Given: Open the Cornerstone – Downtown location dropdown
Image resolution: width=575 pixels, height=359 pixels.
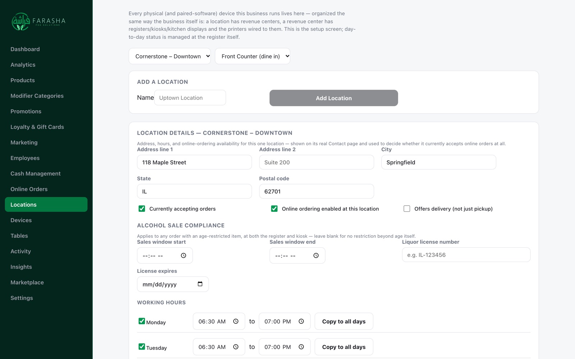Looking at the screenshot, I should pyautogui.click(x=170, y=56).
